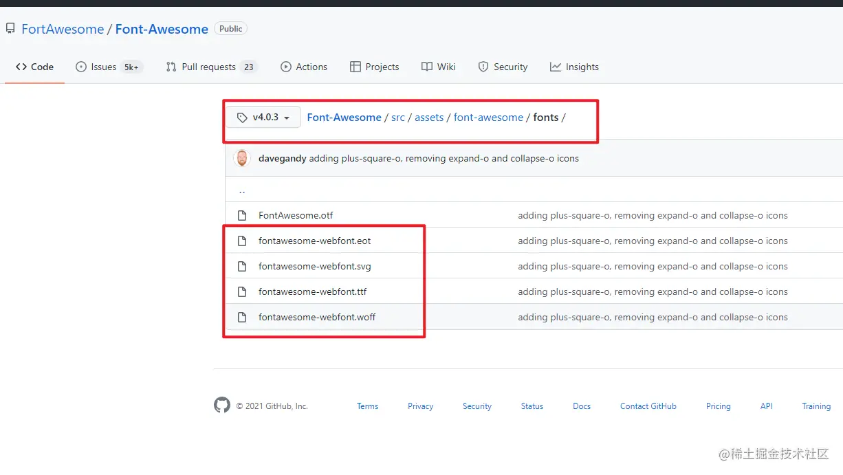Open the Insights tab

575,67
